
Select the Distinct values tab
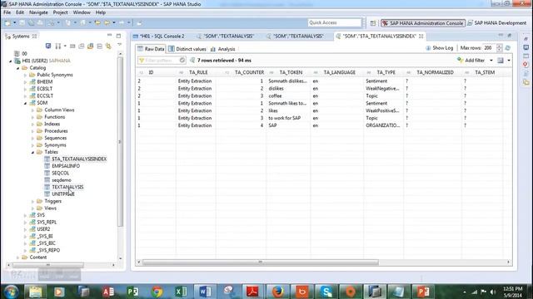click(x=187, y=49)
